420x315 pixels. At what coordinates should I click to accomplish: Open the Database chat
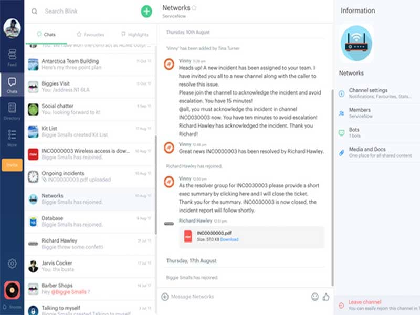pos(90,222)
